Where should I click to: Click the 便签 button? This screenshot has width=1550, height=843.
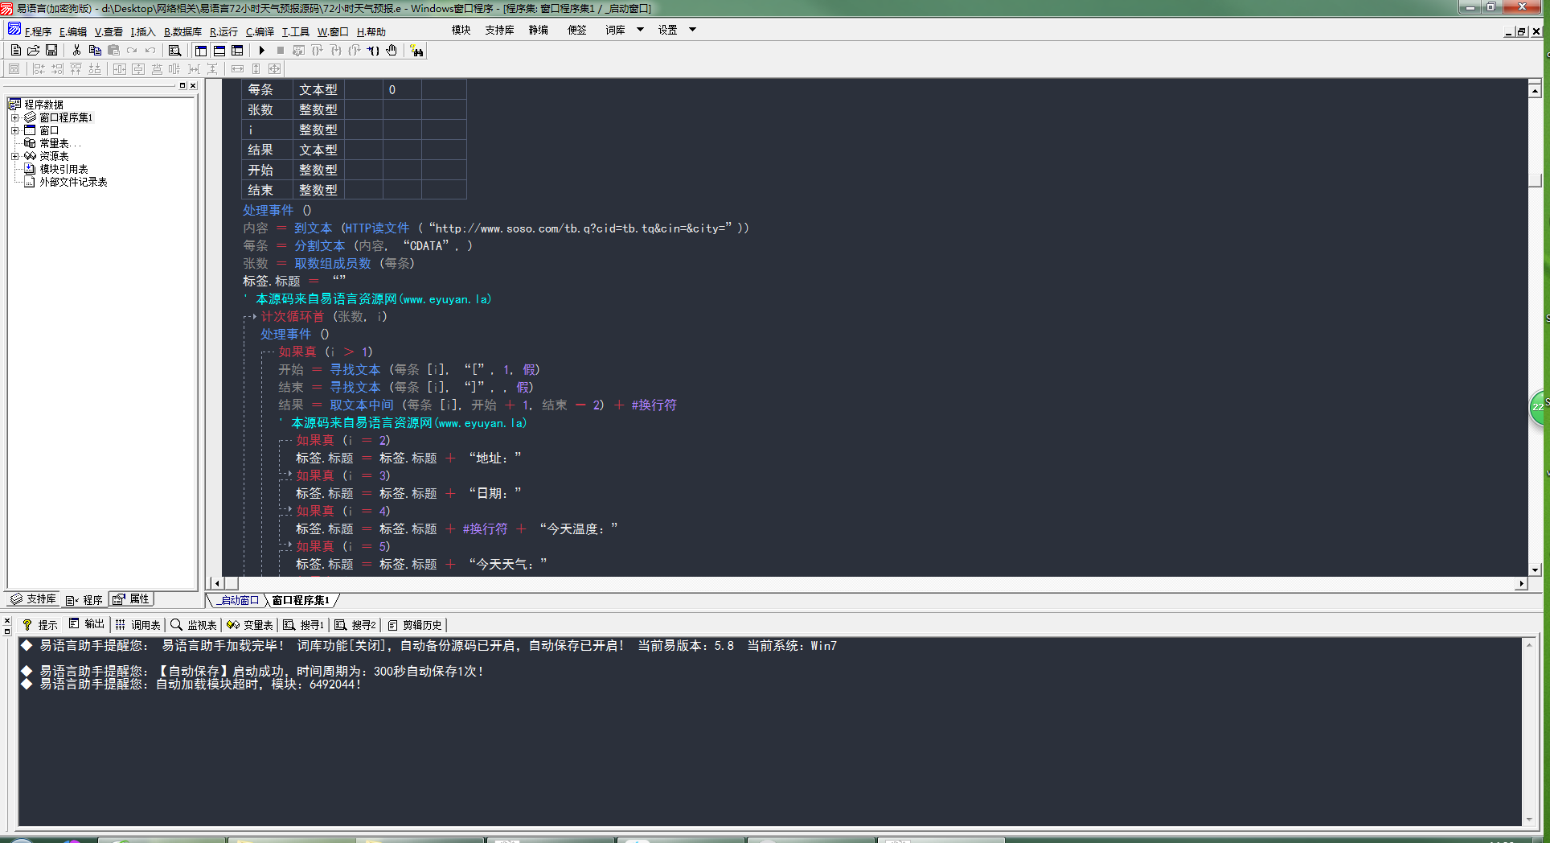(577, 30)
